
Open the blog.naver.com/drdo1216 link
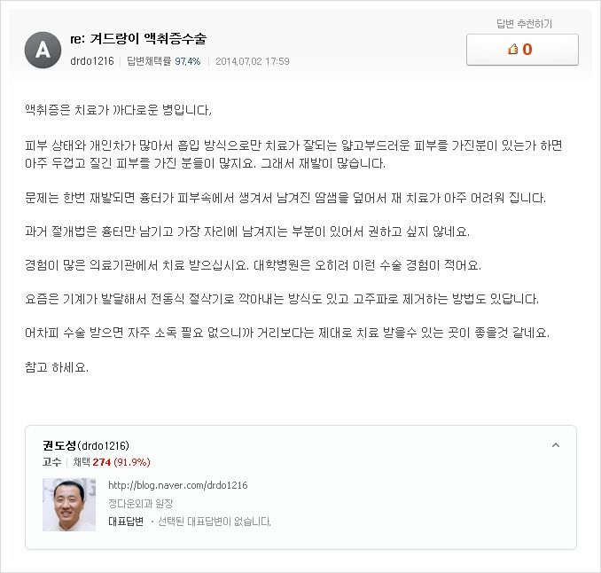pyautogui.click(x=178, y=485)
